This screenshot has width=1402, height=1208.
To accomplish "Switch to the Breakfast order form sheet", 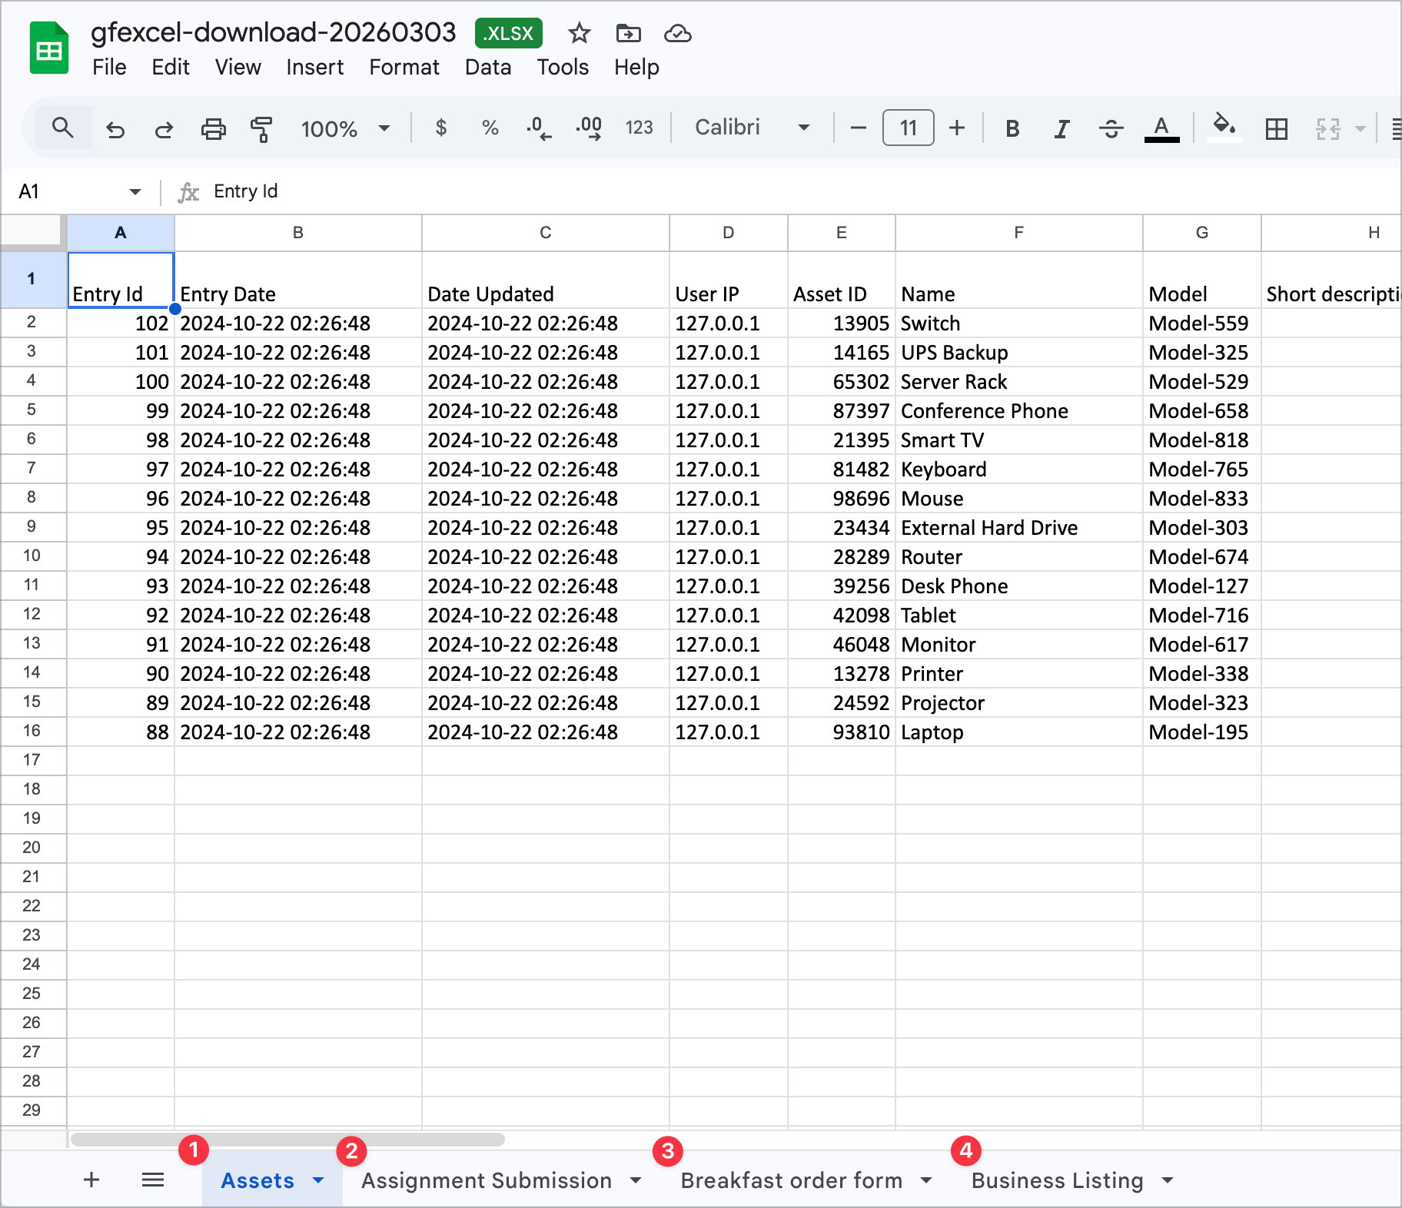I will click(791, 1180).
